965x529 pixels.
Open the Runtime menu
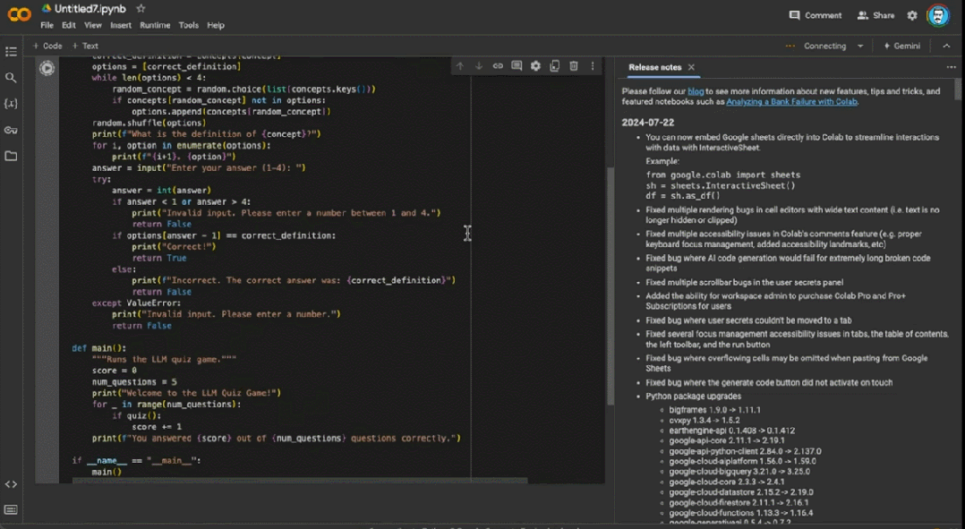point(155,25)
